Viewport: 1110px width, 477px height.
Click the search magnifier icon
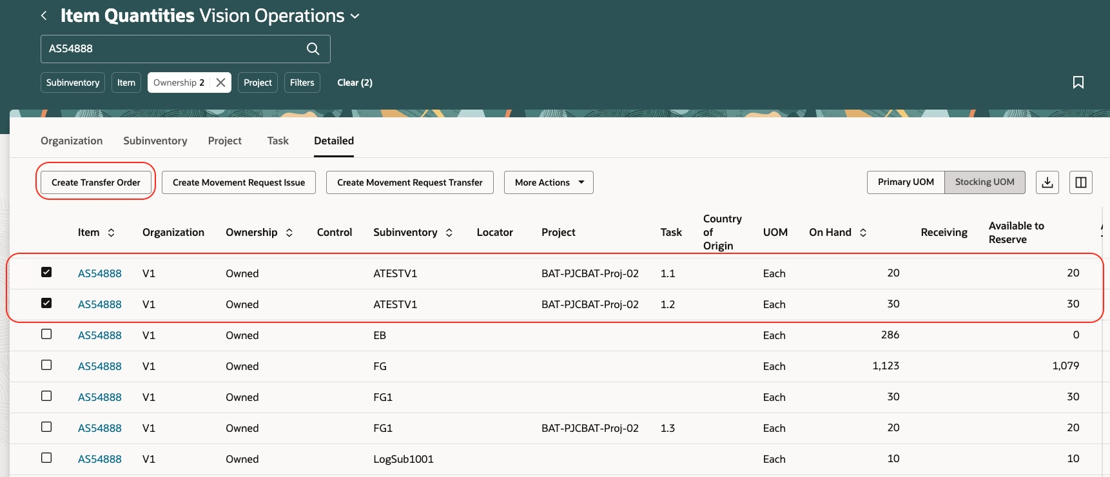coord(313,49)
